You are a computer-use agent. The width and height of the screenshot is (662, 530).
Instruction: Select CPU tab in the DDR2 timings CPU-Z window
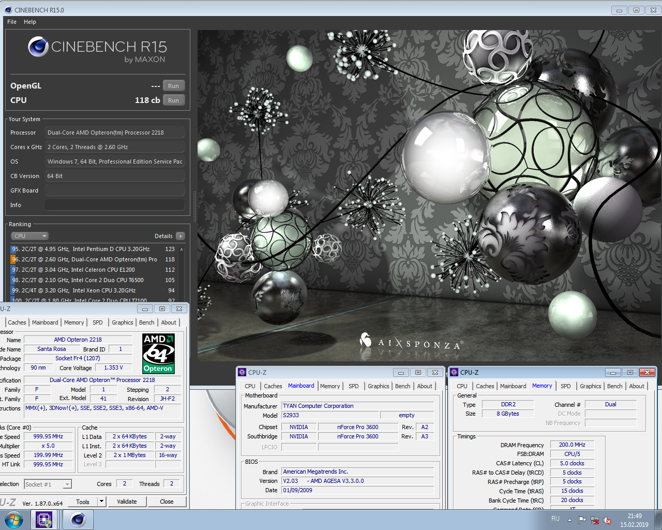pyautogui.click(x=462, y=386)
